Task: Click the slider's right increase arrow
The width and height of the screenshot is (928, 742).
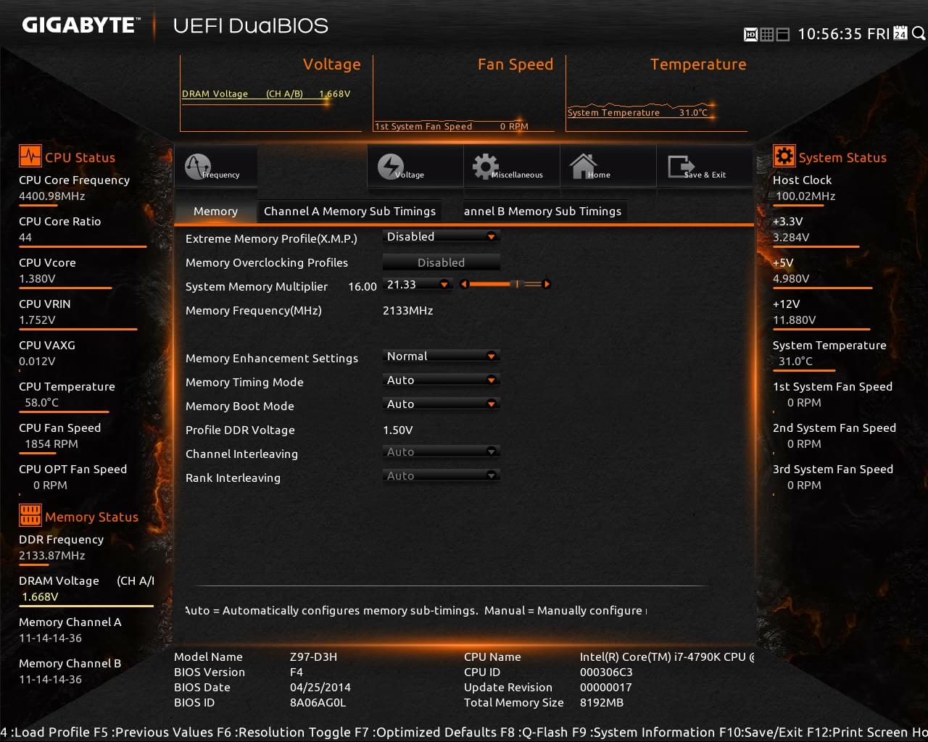Action: click(x=547, y=284)
